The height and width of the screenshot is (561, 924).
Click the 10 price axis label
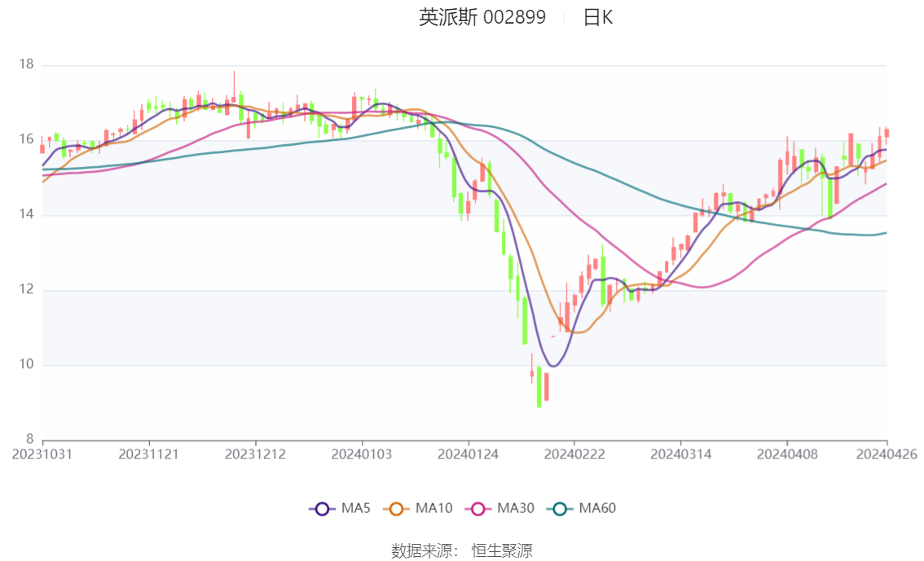click(x=27, y=364)
